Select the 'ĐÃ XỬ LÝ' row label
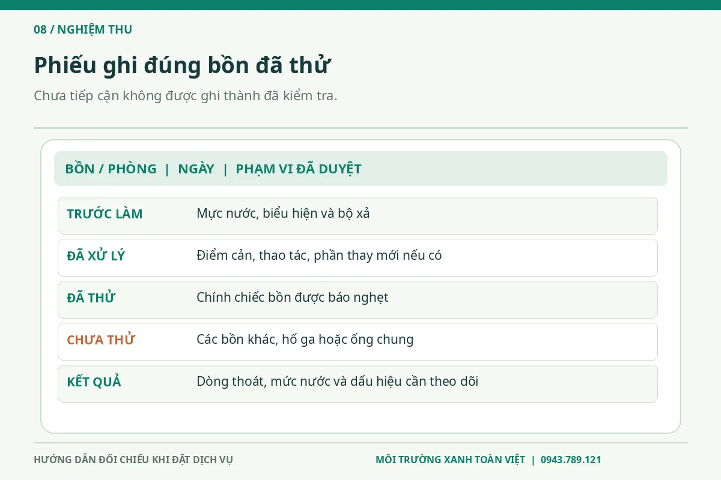The height and width of the screenshot is (480, 721). [96, 256]
